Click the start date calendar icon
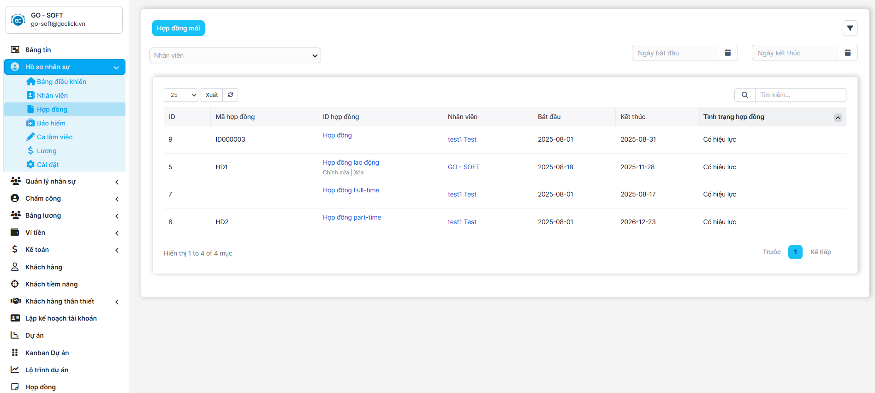Screen dimensions: 875x393 point(727,53)
